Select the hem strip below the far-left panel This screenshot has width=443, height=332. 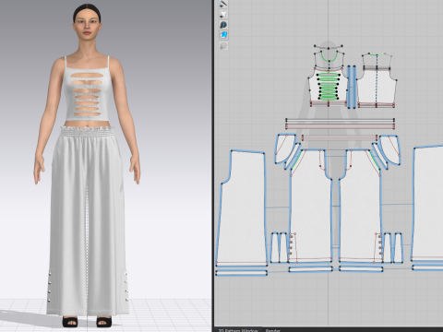point(241,273)
